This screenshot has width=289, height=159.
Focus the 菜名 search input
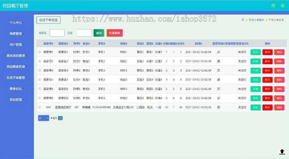point(84,33)
